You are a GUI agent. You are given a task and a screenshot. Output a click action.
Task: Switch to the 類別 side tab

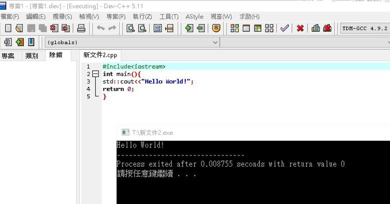point(32,56)
